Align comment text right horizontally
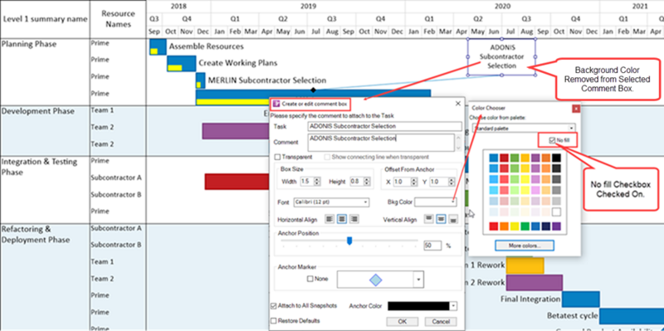 [x=354, y=219]
